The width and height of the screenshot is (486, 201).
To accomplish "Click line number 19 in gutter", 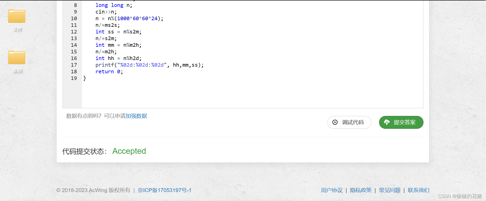I will pyautogui.click(x=74, y=78).
